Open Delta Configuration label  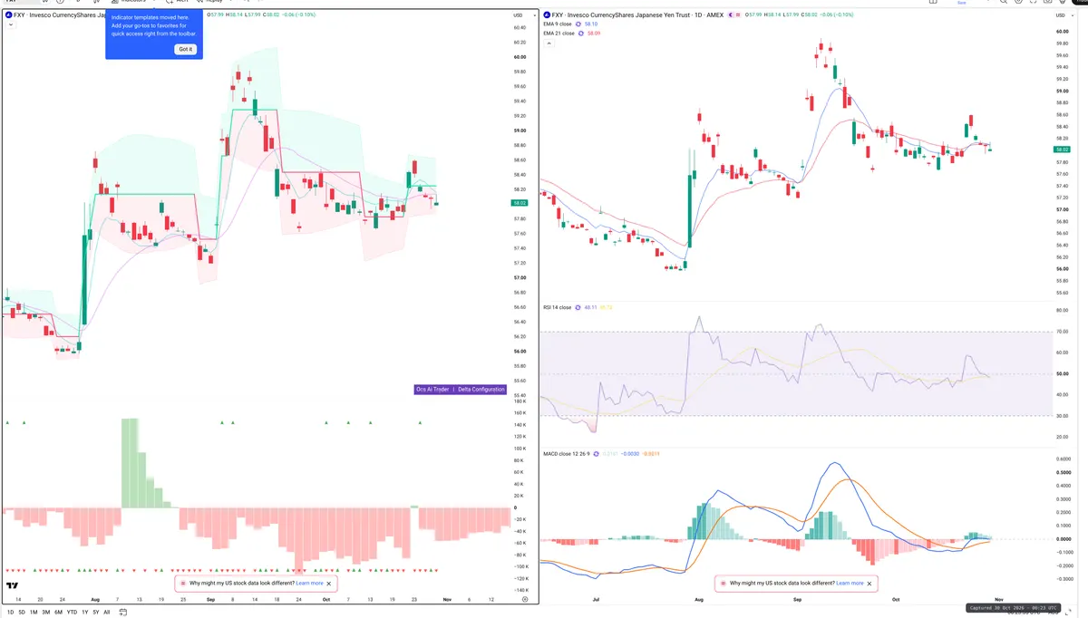point(481,390)
